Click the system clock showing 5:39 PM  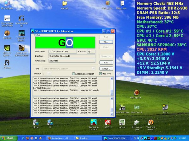pos(182,138)
